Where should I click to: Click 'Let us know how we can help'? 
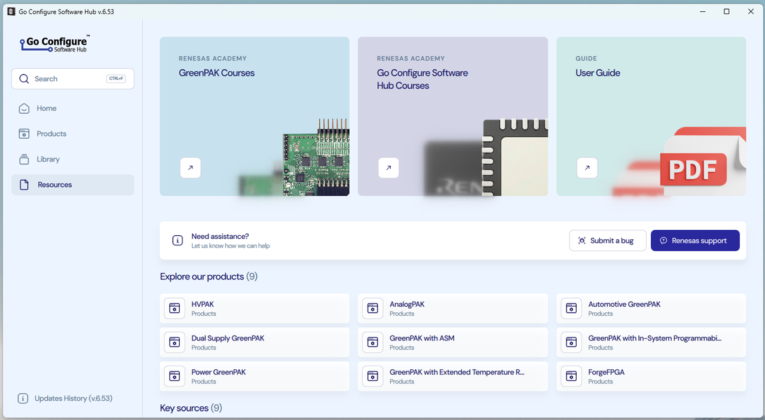[231, 246]
